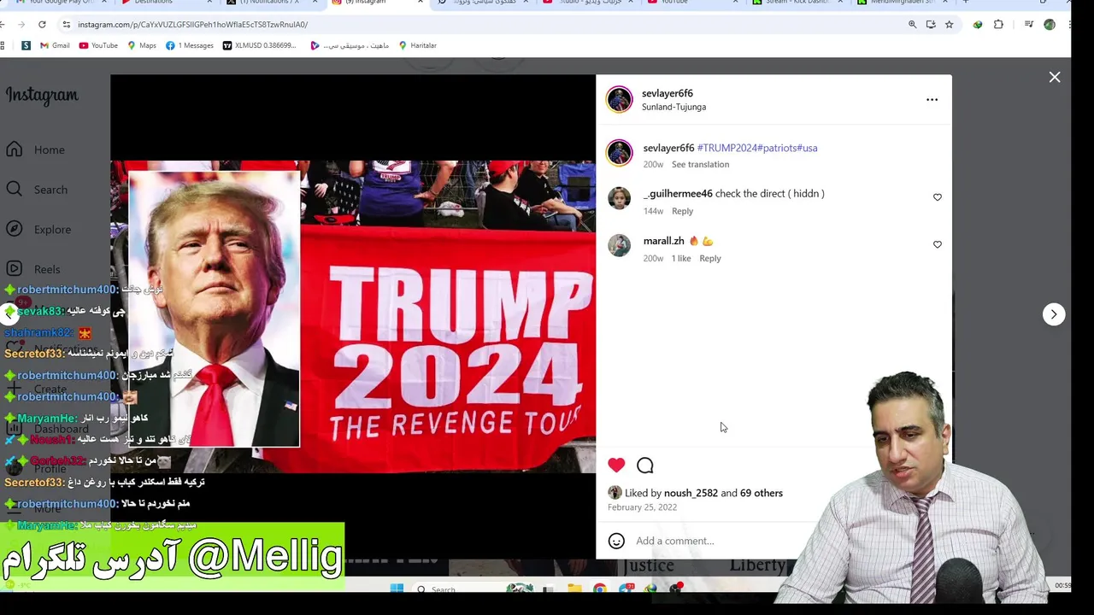Open marall.zh commenter profile
The height and width of the screenshot is (615, 1094).
[664, 241]
